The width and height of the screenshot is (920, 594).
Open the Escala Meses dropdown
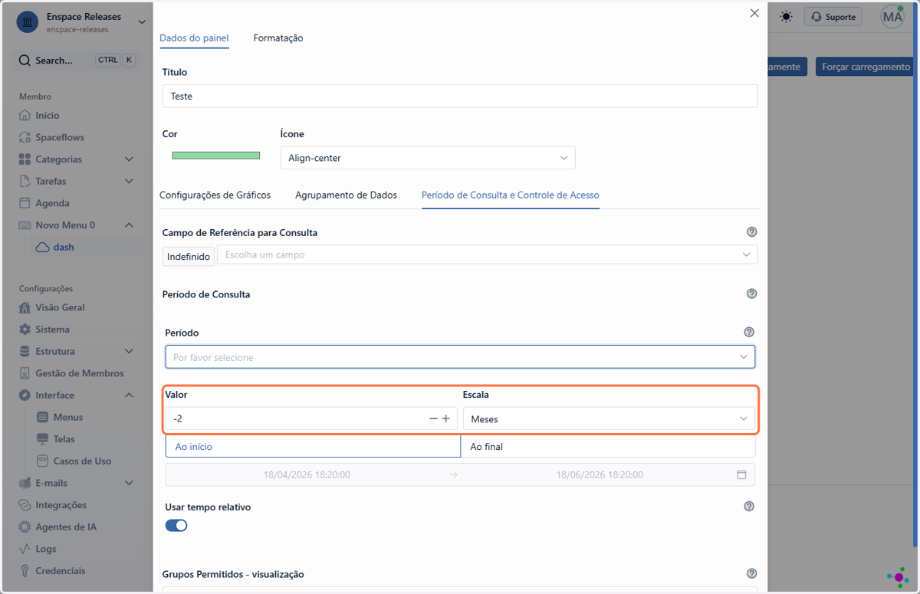click(609, 418)
